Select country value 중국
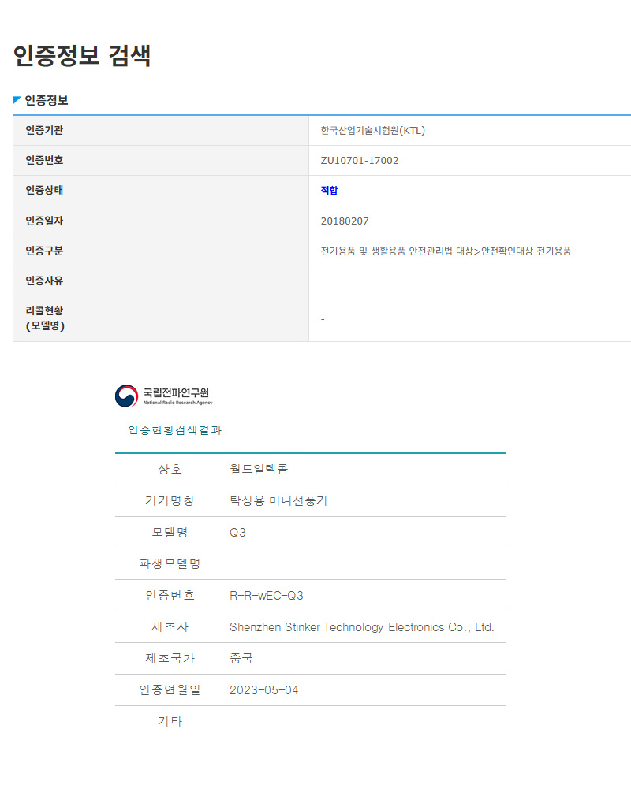The height and width of the screenshot is (788, 631). pos(241,658)
